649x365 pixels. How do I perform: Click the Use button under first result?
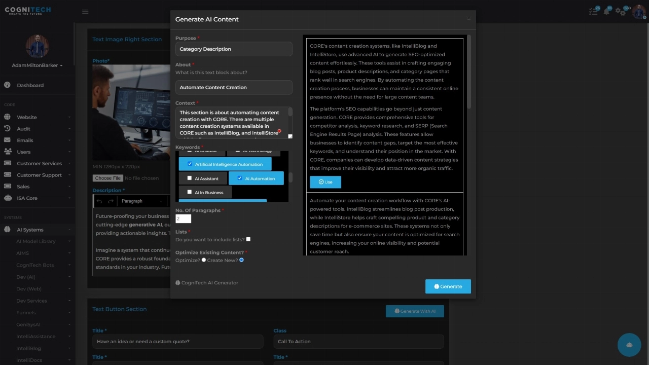(x=325, y=182)
